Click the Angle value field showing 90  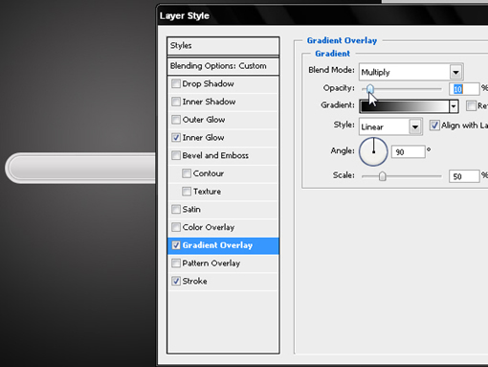coord(409,151)
